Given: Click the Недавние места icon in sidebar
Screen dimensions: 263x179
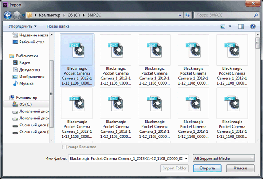Looking at the screenshot, I should (15, 35).
